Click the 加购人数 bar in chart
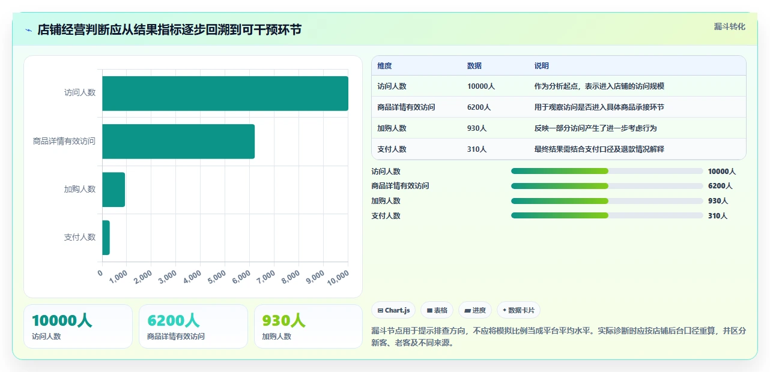The width and height of the screenshot is (770, 372). [114, 190]
